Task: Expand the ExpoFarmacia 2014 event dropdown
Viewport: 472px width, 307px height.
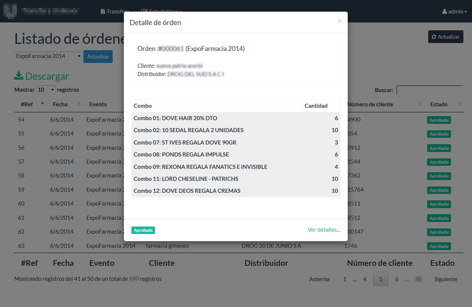Action: [48, 56]
